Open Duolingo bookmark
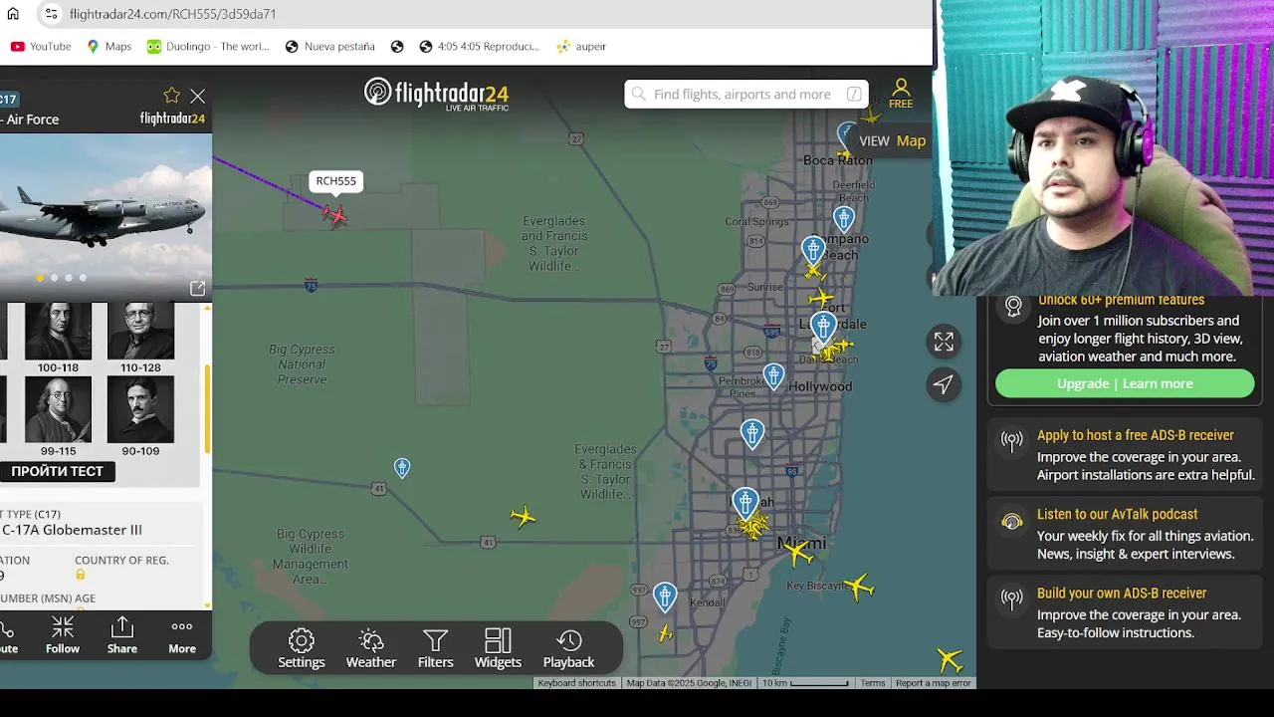 point(208,46)
